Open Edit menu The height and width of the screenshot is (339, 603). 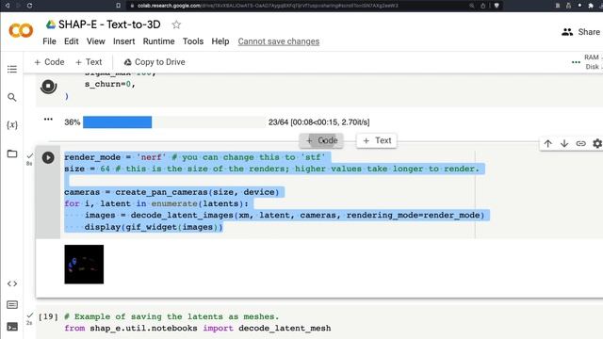click(72, 41)
